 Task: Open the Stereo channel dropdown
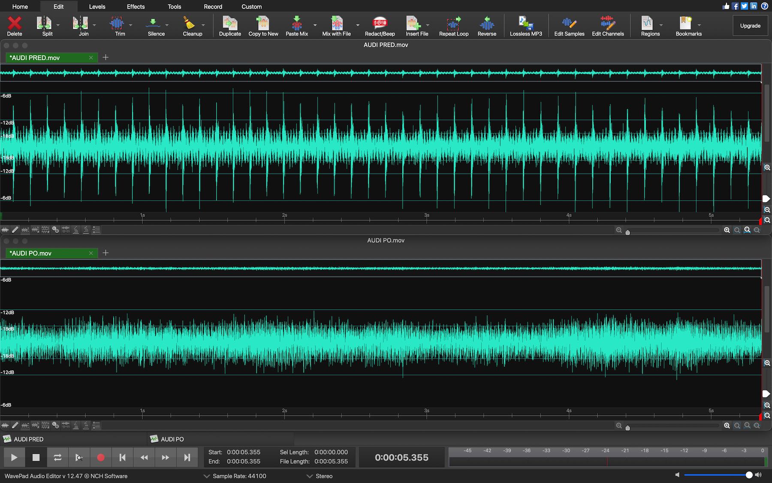tap(320, 476)
